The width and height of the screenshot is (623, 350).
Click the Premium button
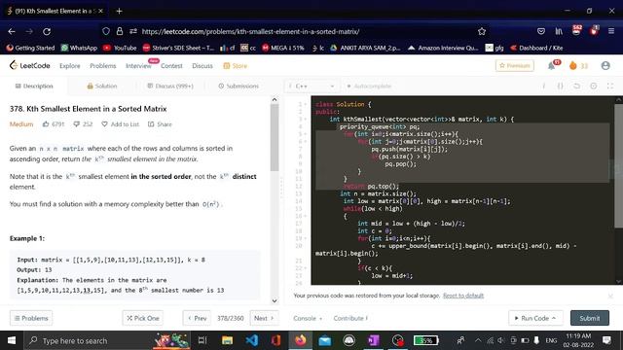click(x=515, y=65)
